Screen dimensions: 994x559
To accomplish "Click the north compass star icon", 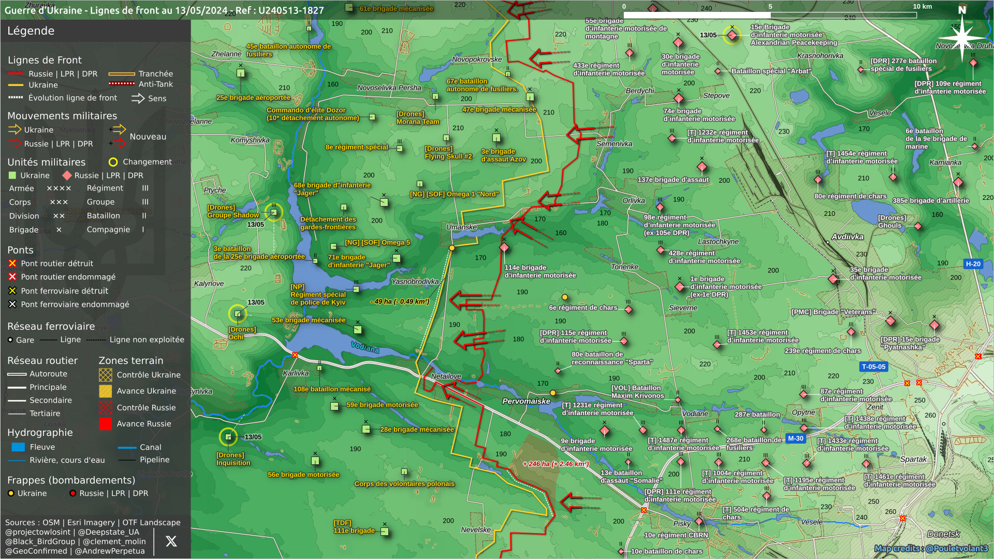I will [962, 37].
